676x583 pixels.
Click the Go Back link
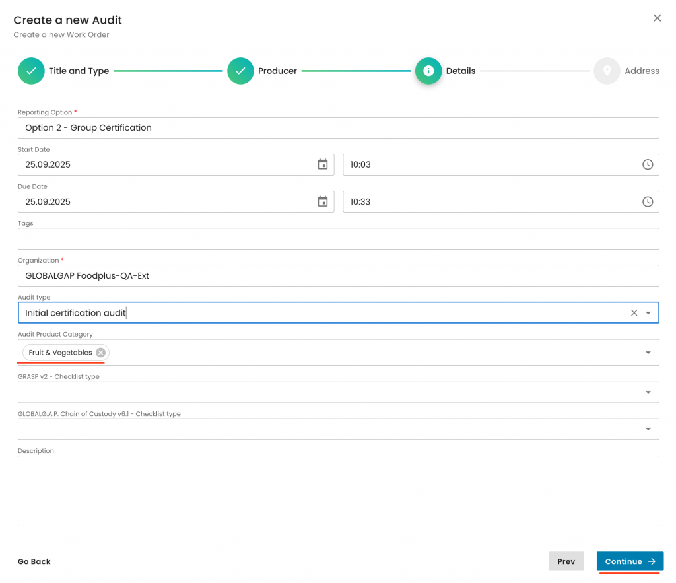pyautogui.click(x=34, y=561)
